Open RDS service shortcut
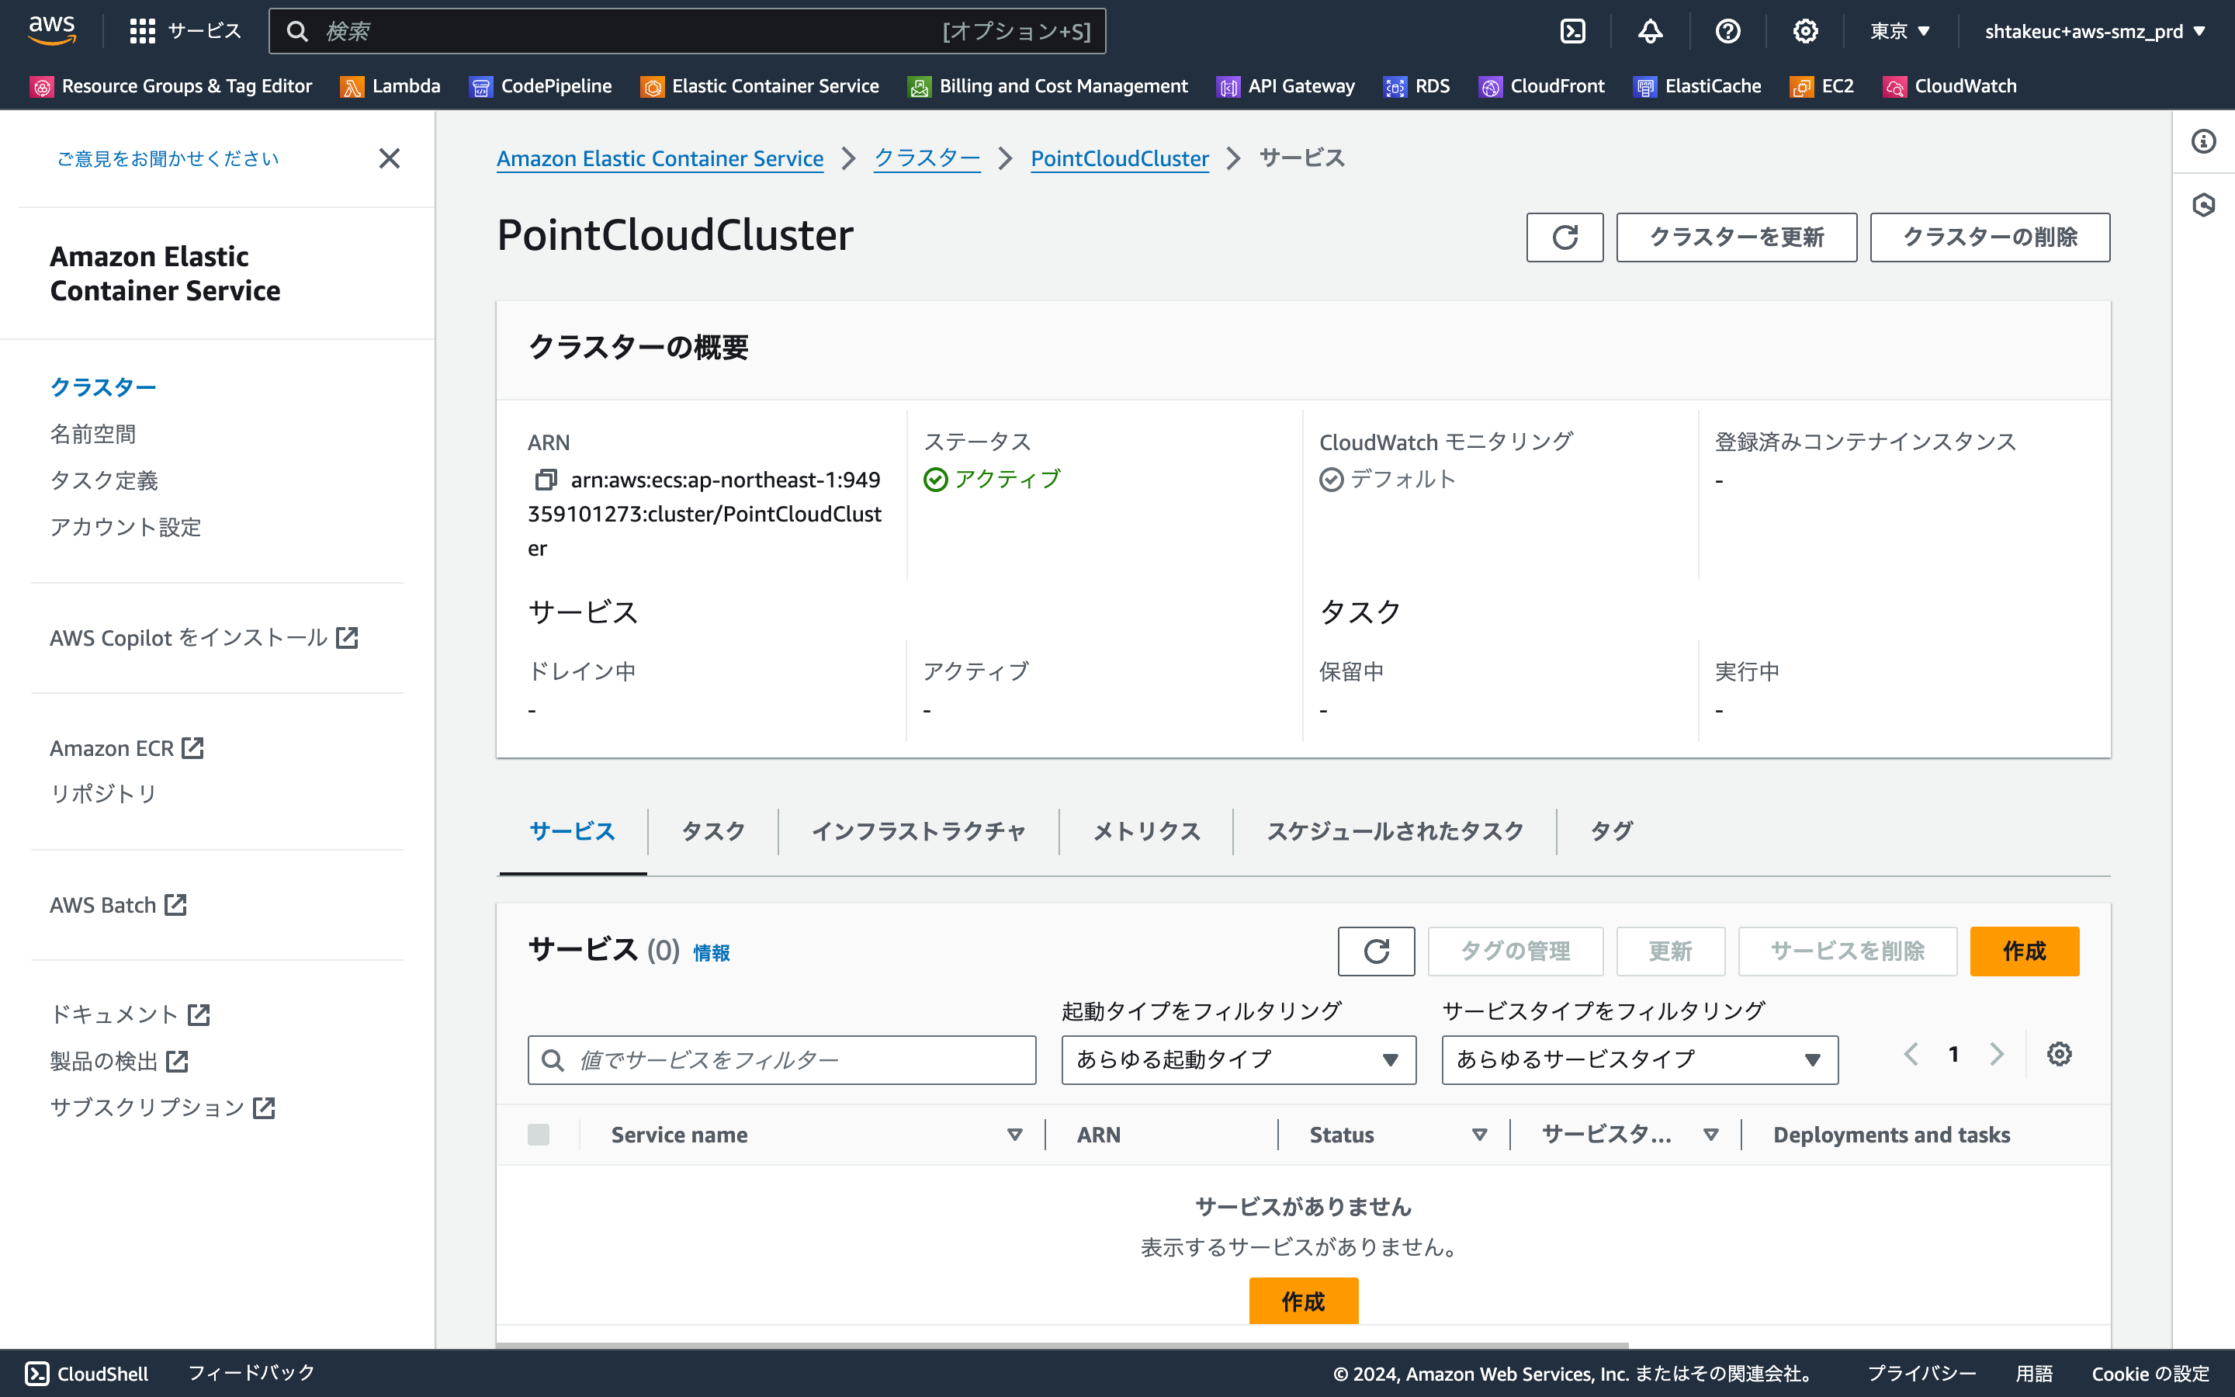This screenshot has width=2235, height=1397. click(1417, 86)
